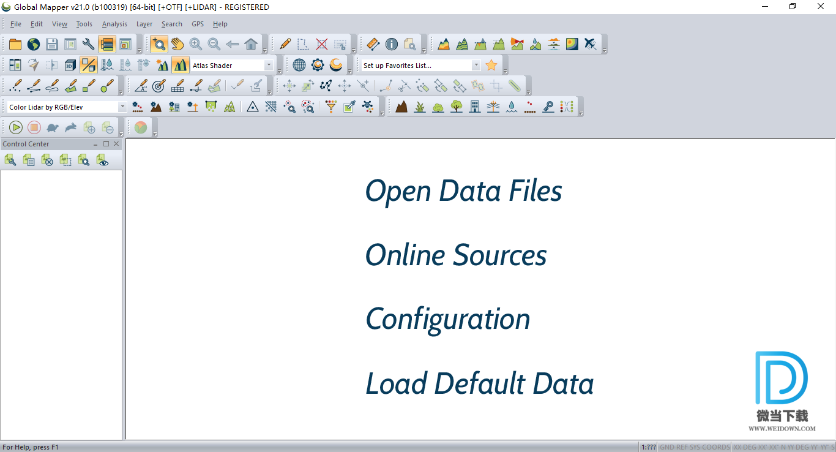
Task: Click the range ring target pencil tool
Action: [159, 86]
